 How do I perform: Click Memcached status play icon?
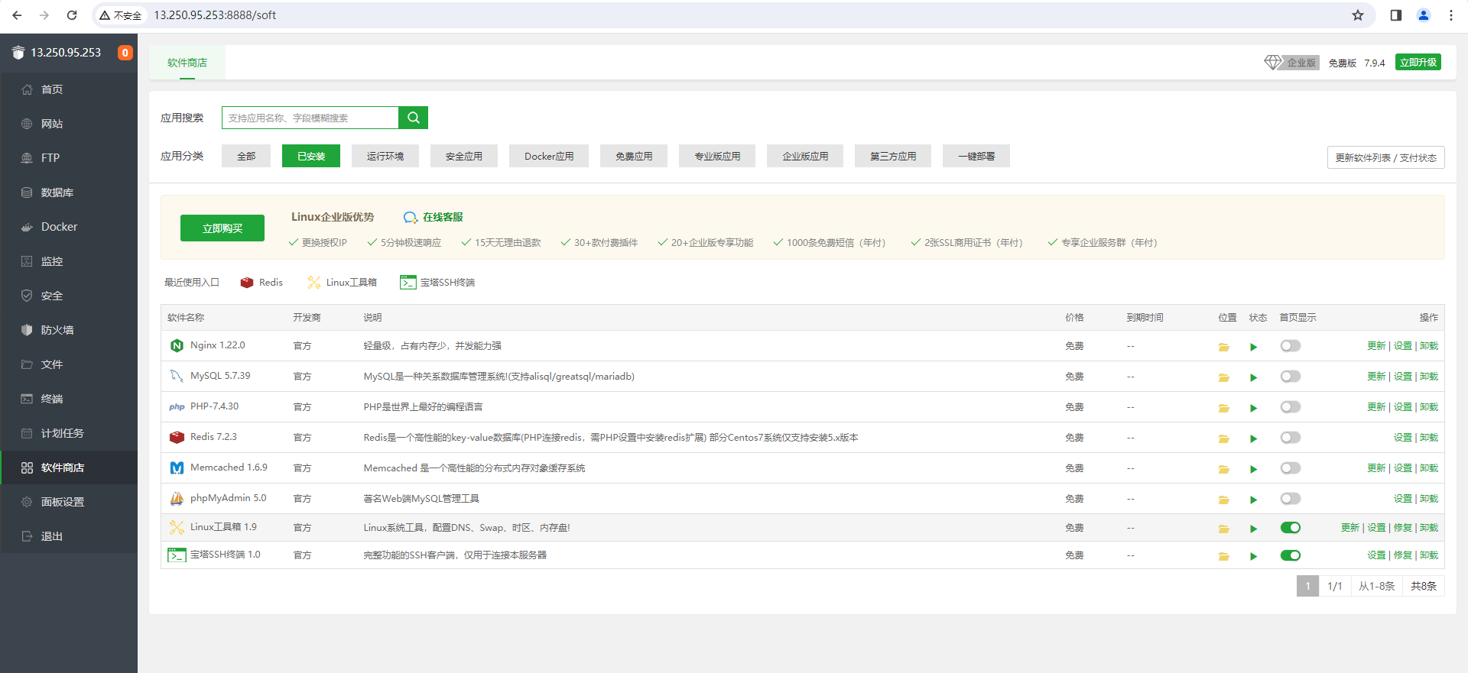click(x=1253, y=469)
